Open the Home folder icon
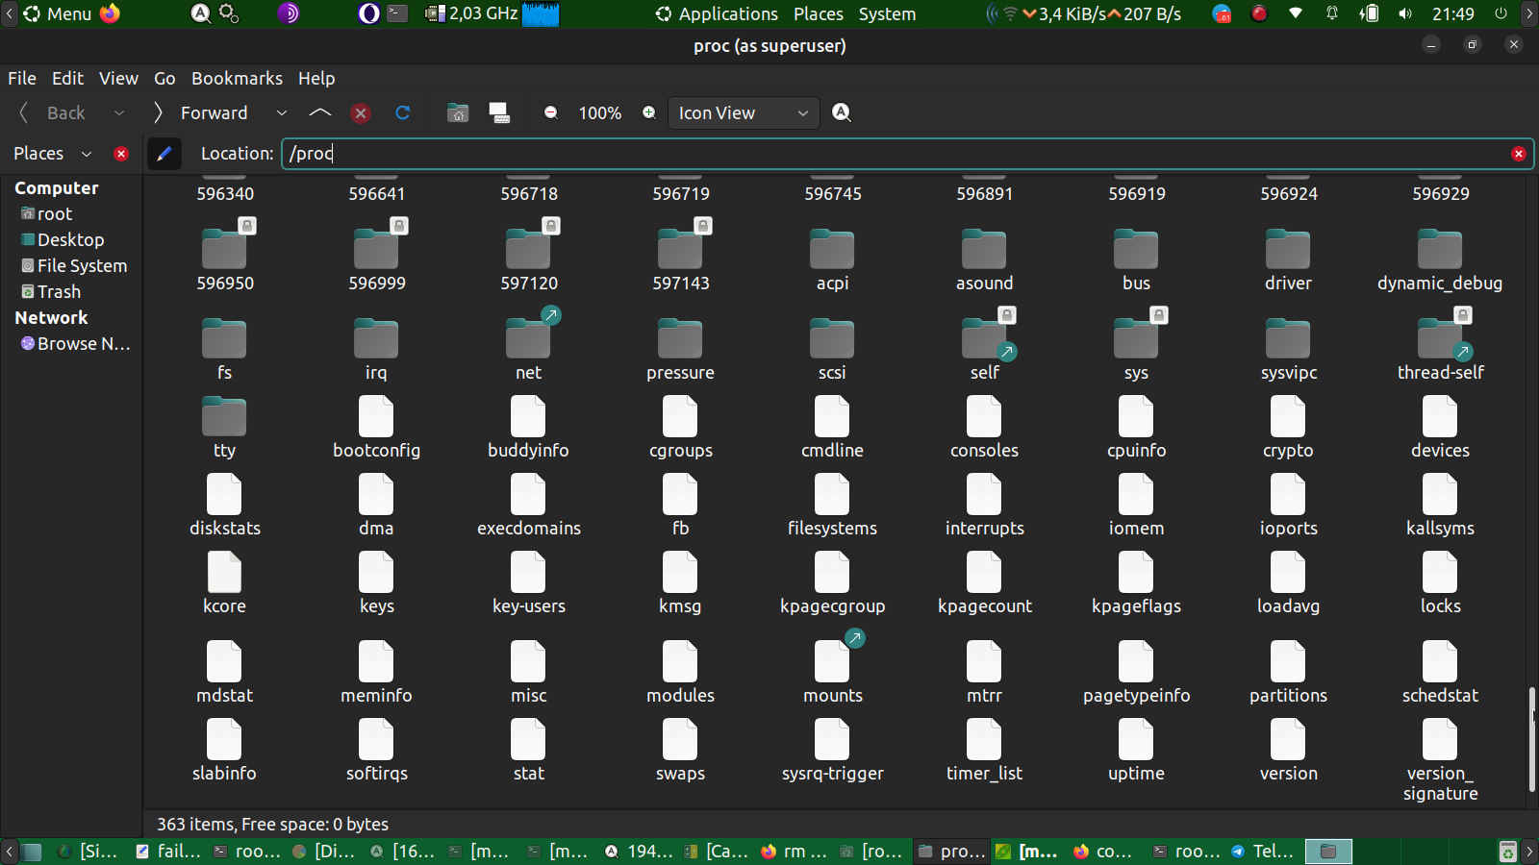The width and height of the screenshot is (1539, 865). click(x=458, y=113)
